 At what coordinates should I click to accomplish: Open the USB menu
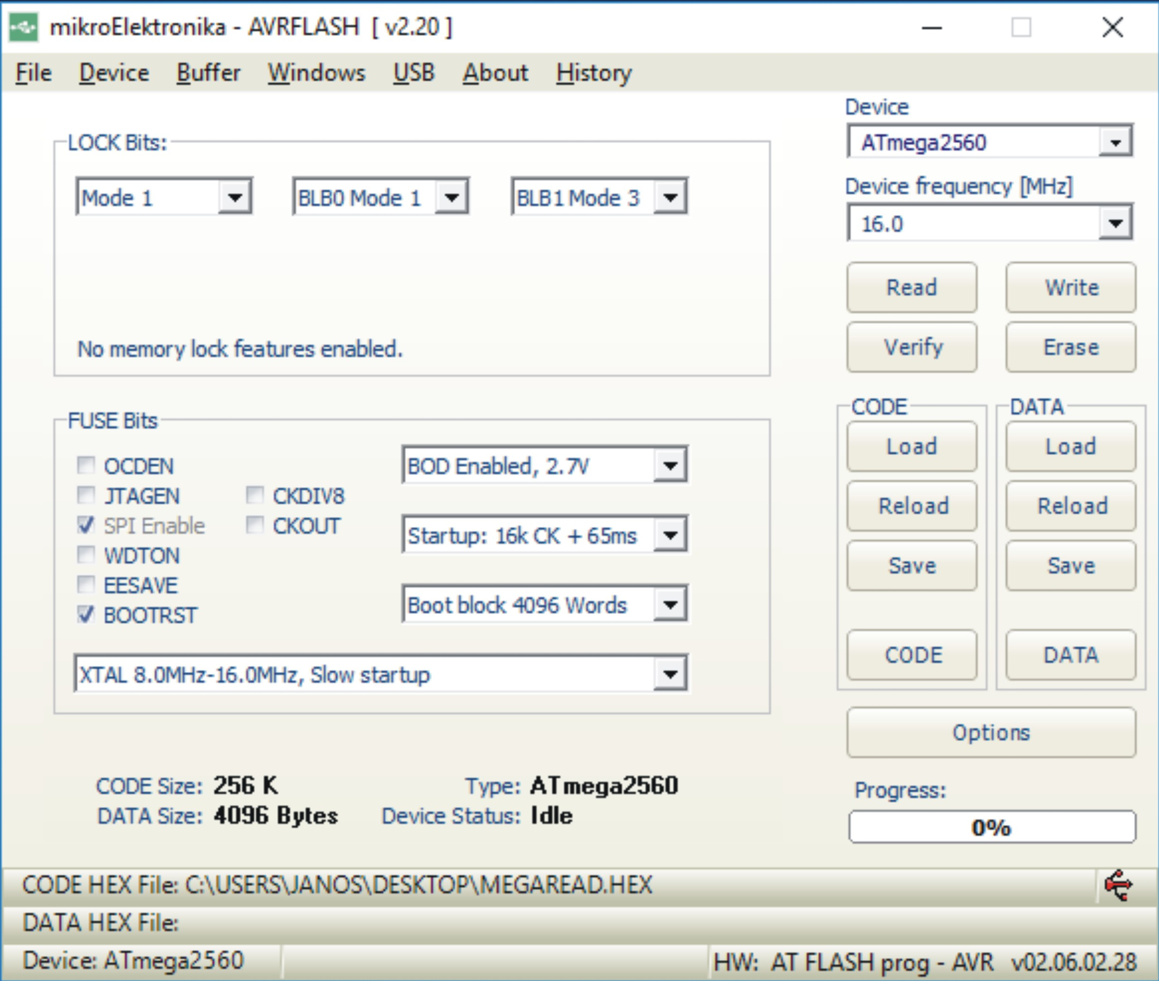tap(414, 73)
